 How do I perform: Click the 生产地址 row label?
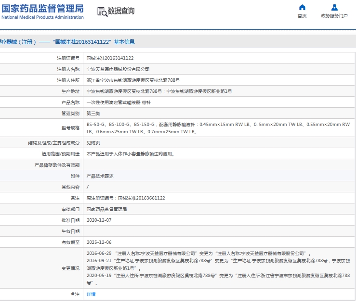71,91
